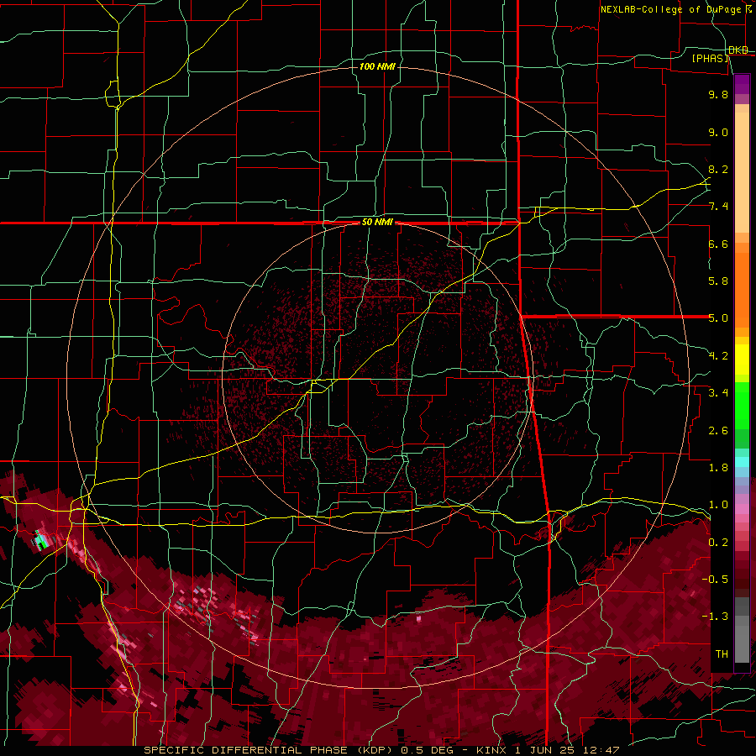This screenshot has width=756, height=756.
Task: Pick the yellow legend color band
Action: [x=742, y=360]
